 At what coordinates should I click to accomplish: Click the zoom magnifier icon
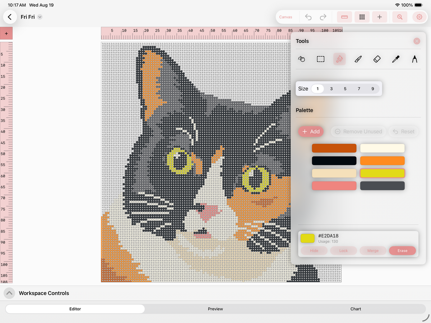400,17
